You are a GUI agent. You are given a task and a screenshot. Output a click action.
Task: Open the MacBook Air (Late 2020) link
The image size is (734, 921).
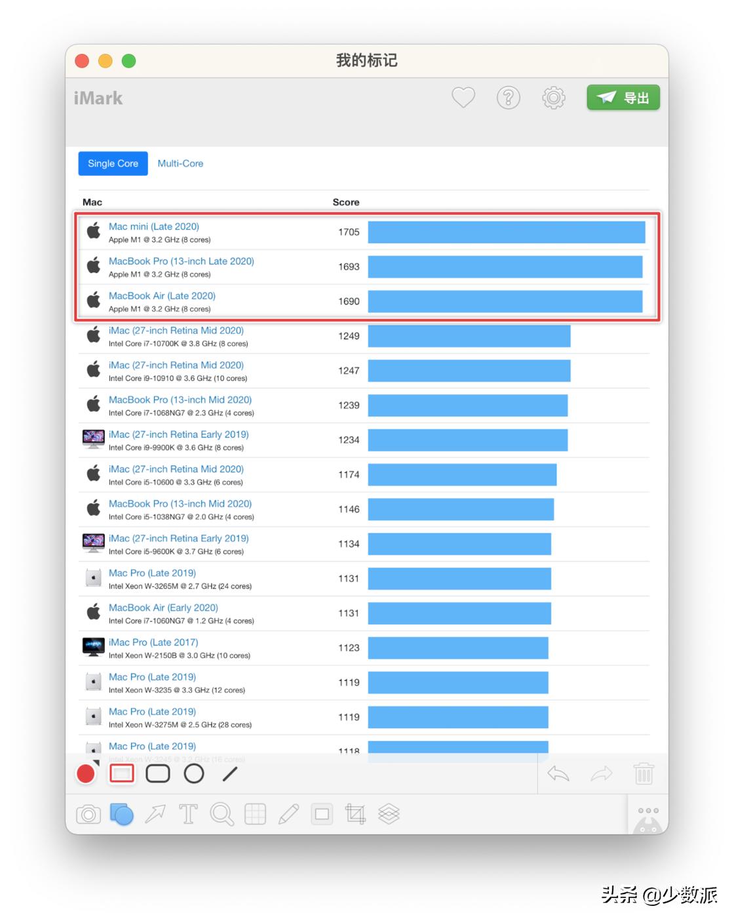pos(162,296)
